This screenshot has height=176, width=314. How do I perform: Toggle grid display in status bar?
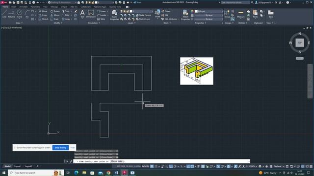pos(152,166)
